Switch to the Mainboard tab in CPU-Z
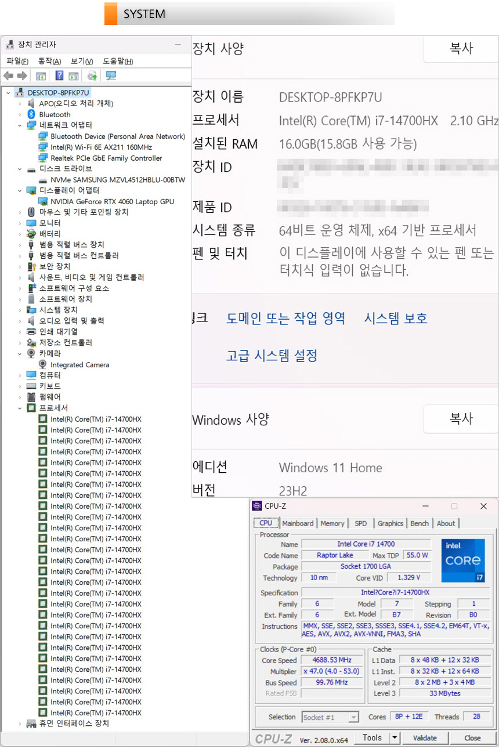This screenshot has height=749, width=499. point(298,523)
